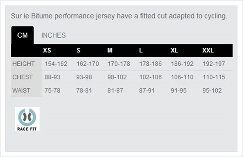Click the 106-110 chest cell
The width and height of the screenshot is (243, 157).
pyautogui.click(x=182, y=77)
